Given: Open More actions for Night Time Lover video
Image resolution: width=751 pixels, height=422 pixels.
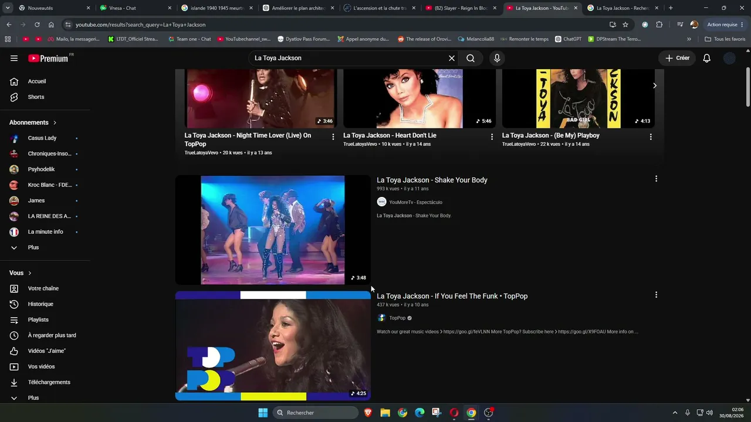Looking at the screenshot, I should pyautogui.click(x=333, y=137).
